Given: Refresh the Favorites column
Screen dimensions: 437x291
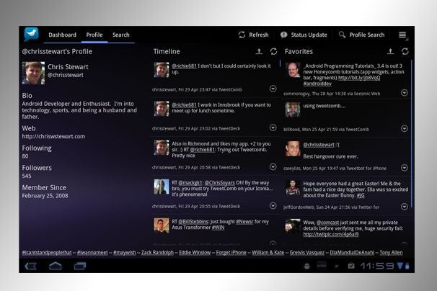Looking at the screenshot, I should 405,51.
